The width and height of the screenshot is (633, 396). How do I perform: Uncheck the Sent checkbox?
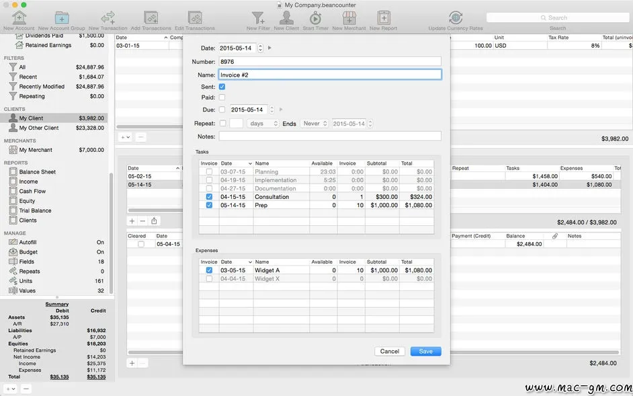(222, 87)
